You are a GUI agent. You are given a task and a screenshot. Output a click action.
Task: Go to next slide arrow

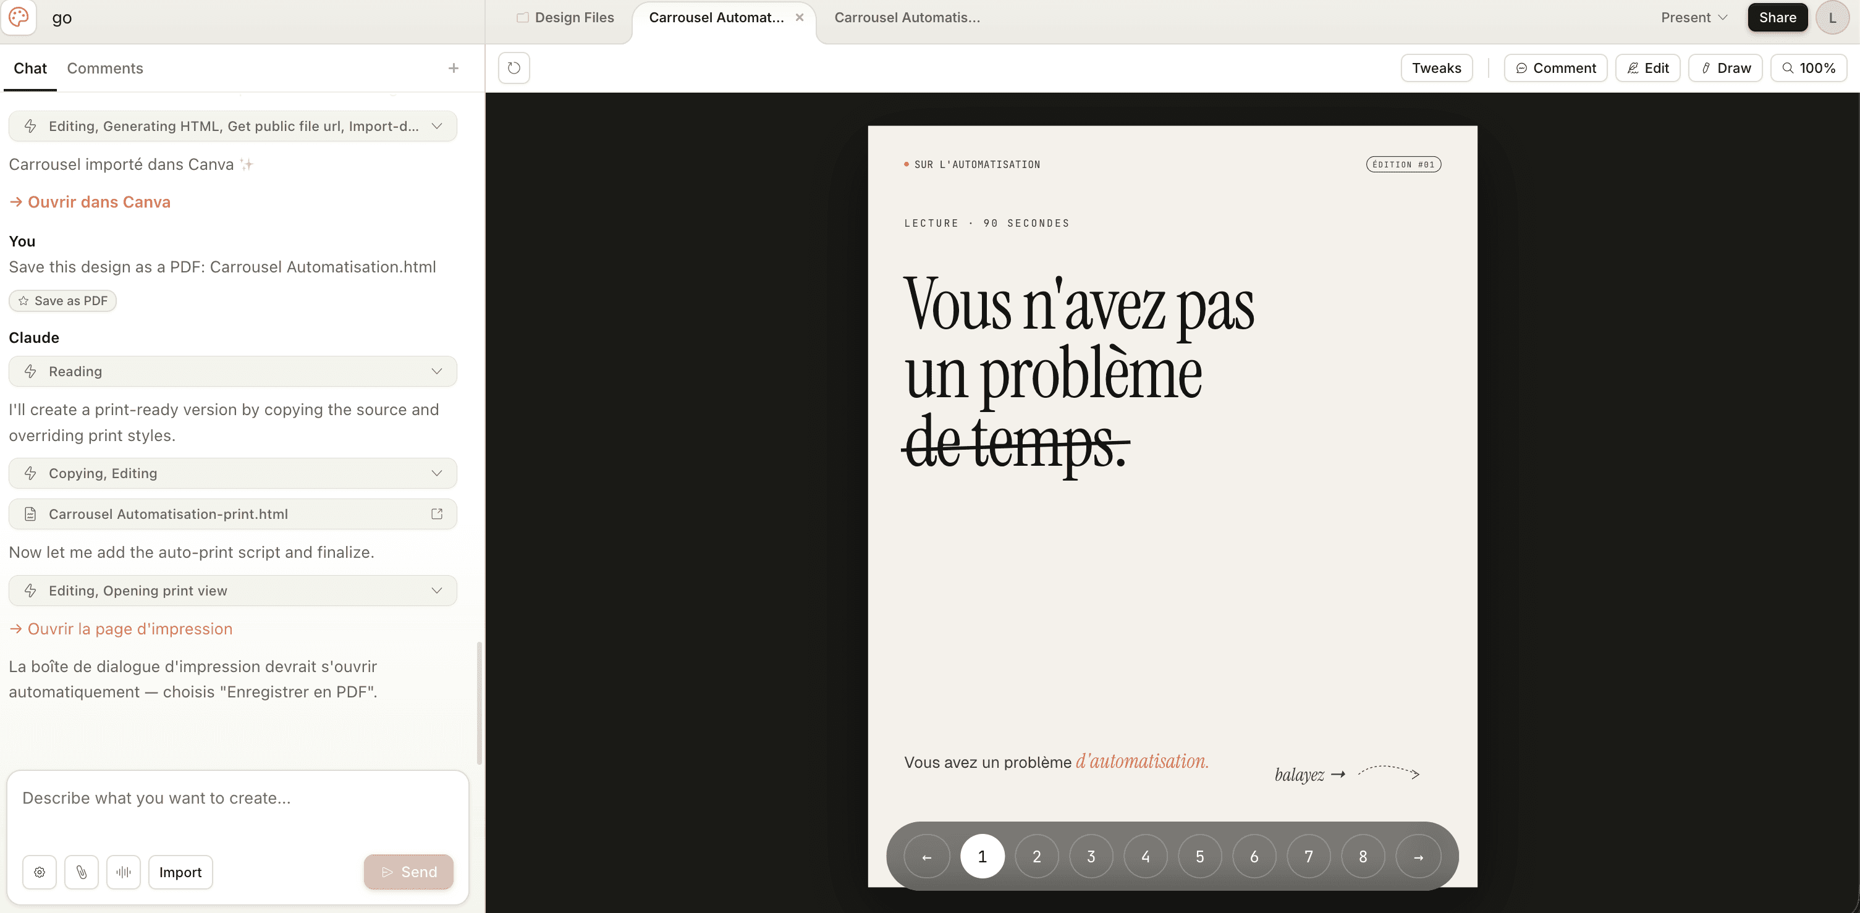1418,857
